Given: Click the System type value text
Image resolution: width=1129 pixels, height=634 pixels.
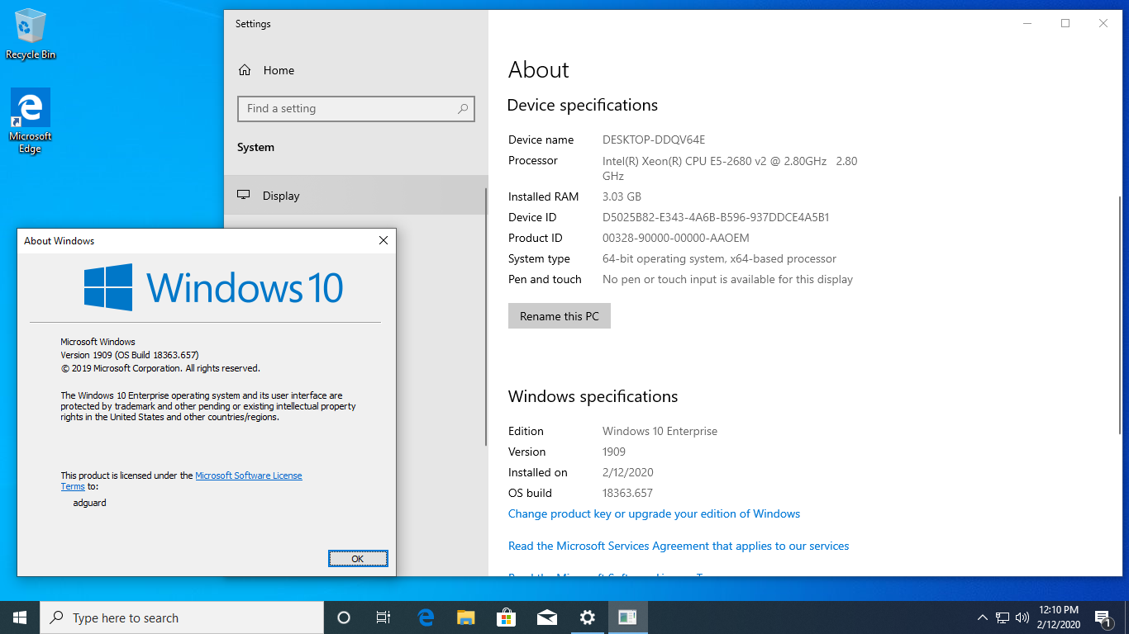Looking at the screenshot, I should (x=719, y=258).
